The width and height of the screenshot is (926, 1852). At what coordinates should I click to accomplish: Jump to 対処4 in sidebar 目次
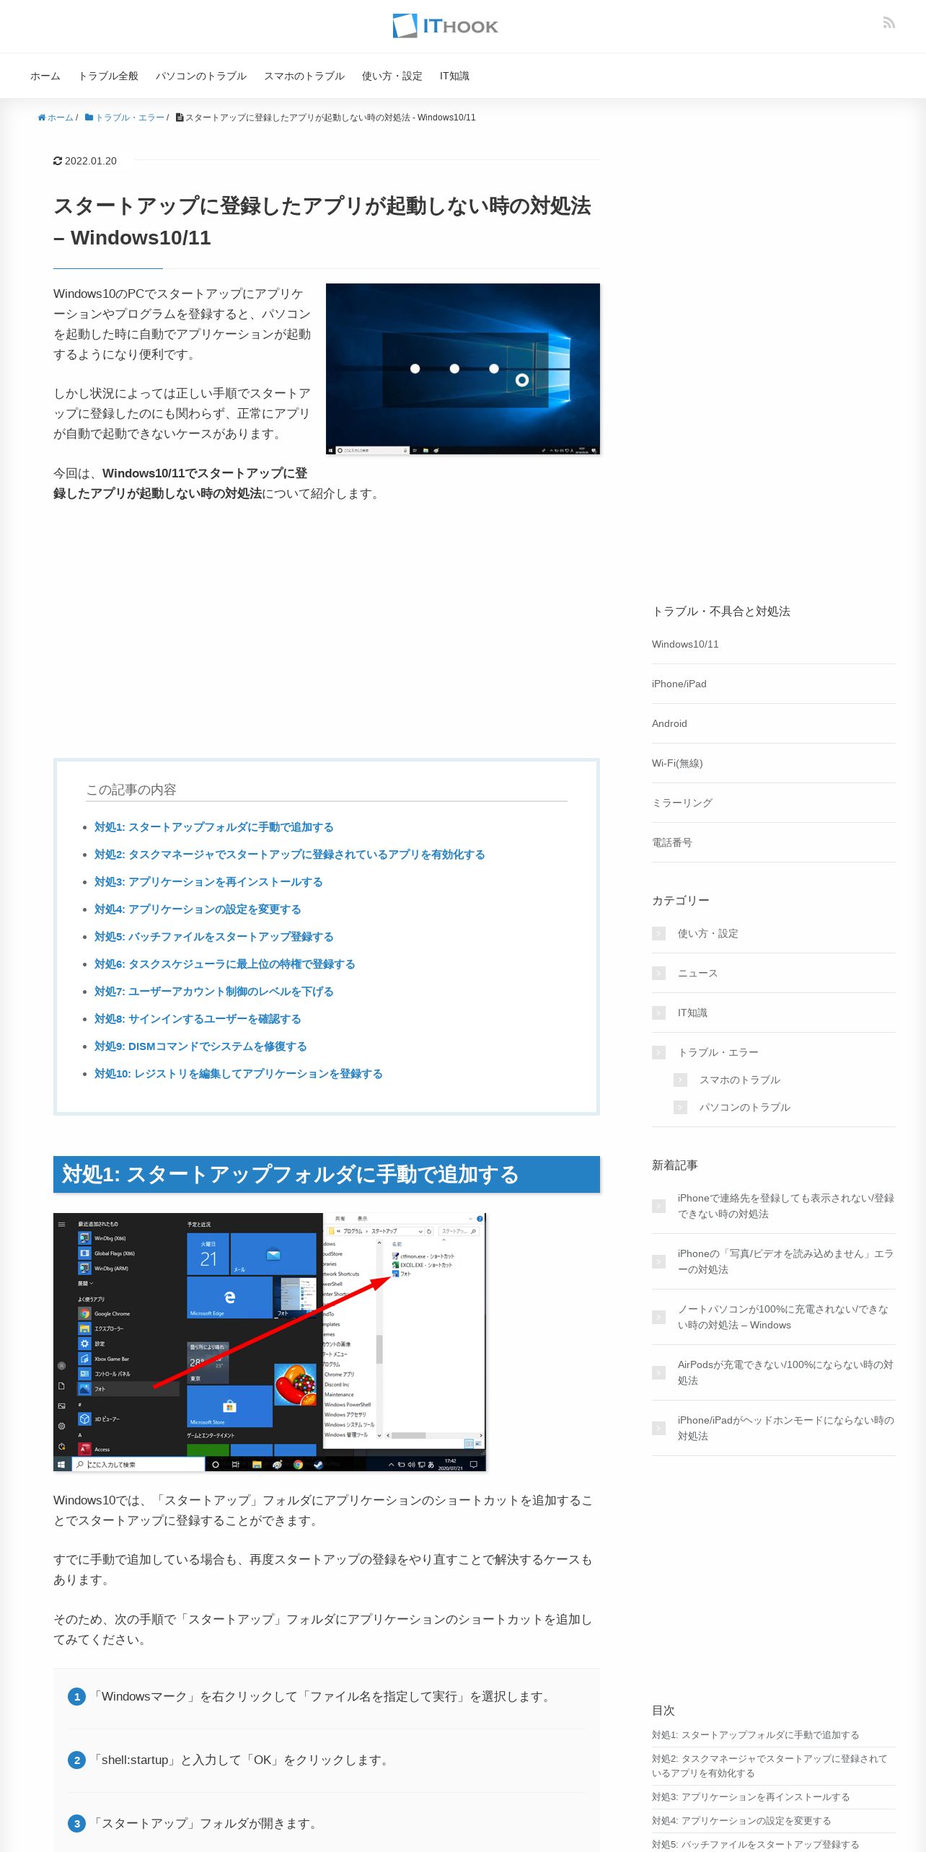pos(741,1821)
